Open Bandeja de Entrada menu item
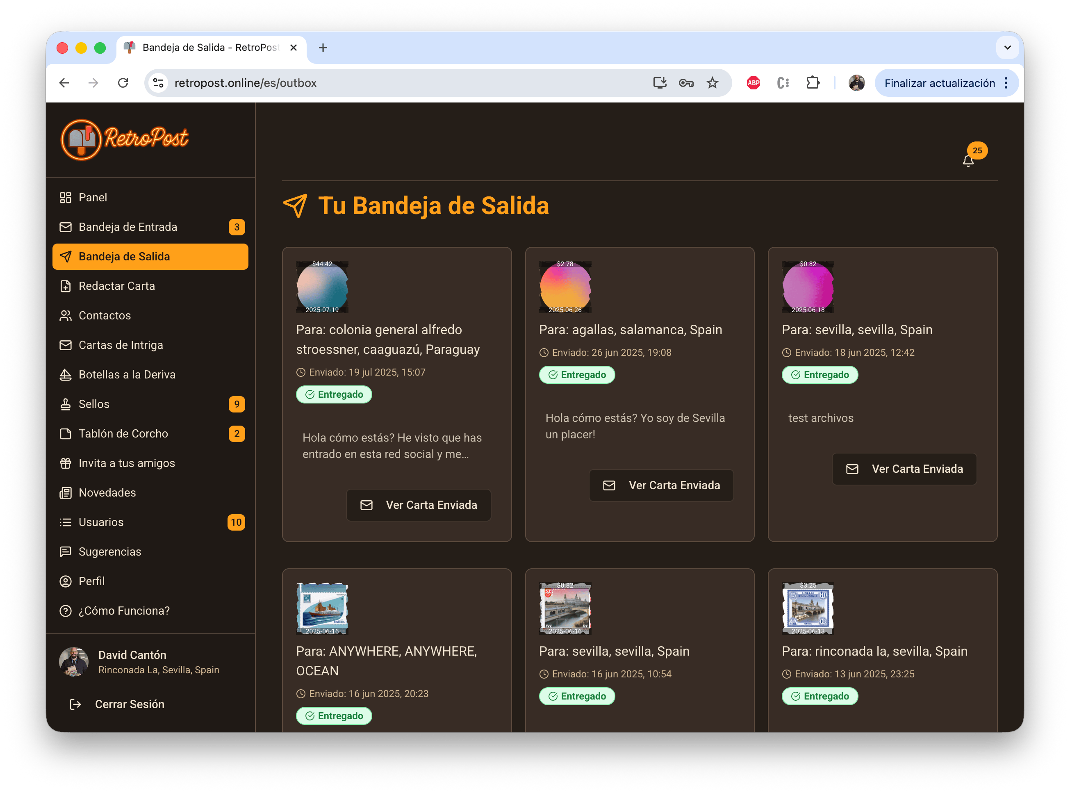Image resolution: width=1070 pixels, height=793 pixels. [x=127, y=227]
